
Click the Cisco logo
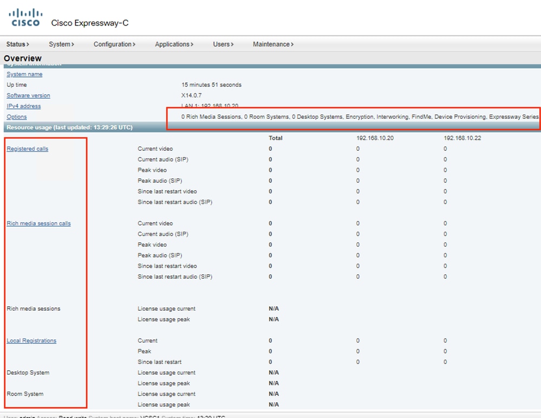coord(25,17)
